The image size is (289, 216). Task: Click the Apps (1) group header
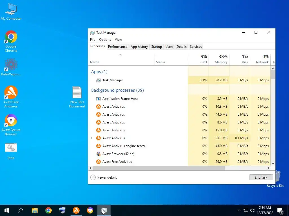[x=99, y=72]
